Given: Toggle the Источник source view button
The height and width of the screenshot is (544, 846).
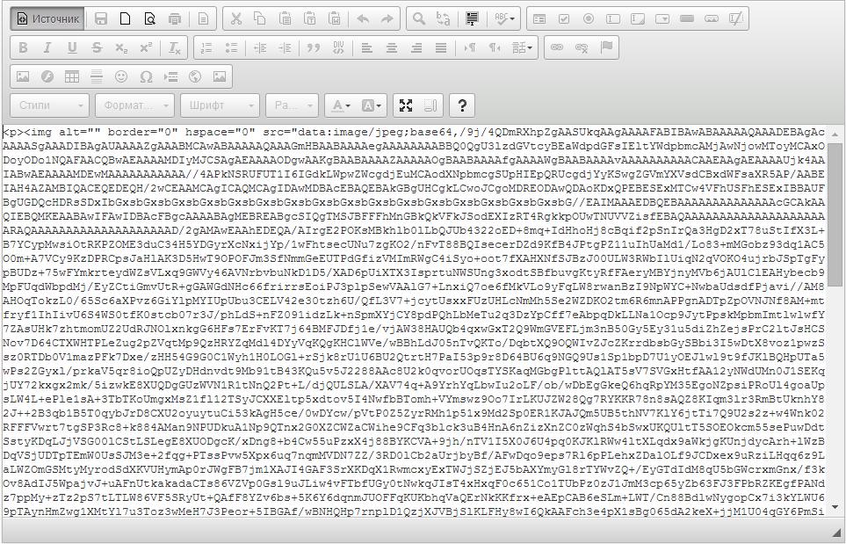Looking at the screenshot, I should click(x=47, y=18).
